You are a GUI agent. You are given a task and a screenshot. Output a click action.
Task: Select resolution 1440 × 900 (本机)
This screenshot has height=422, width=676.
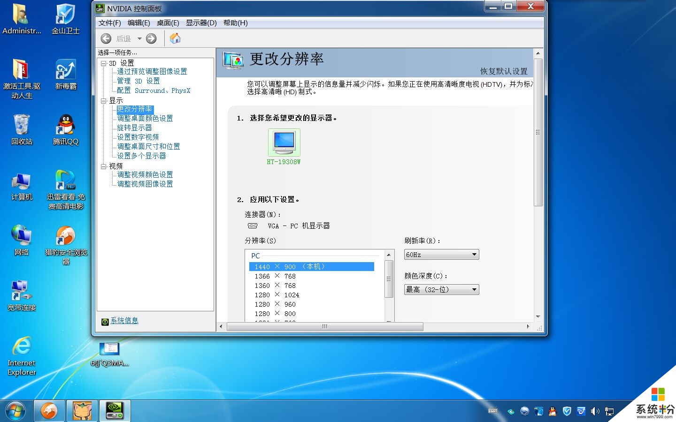point(311,267)
